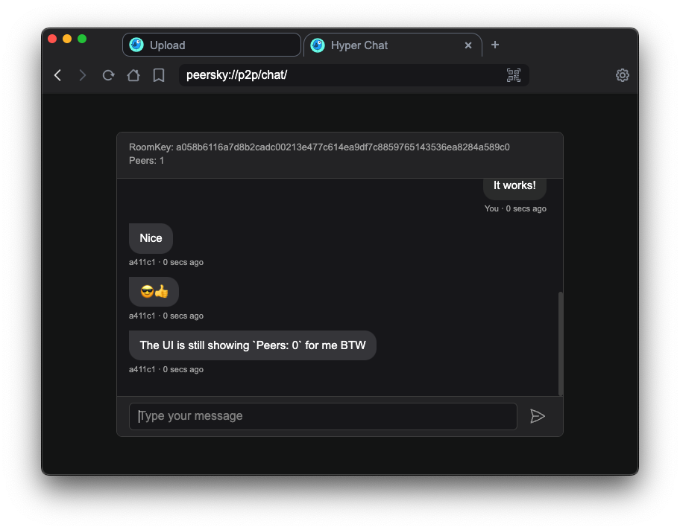Reload the current page
This screenshot has height=530, width=680.
(x=108, y=75)
